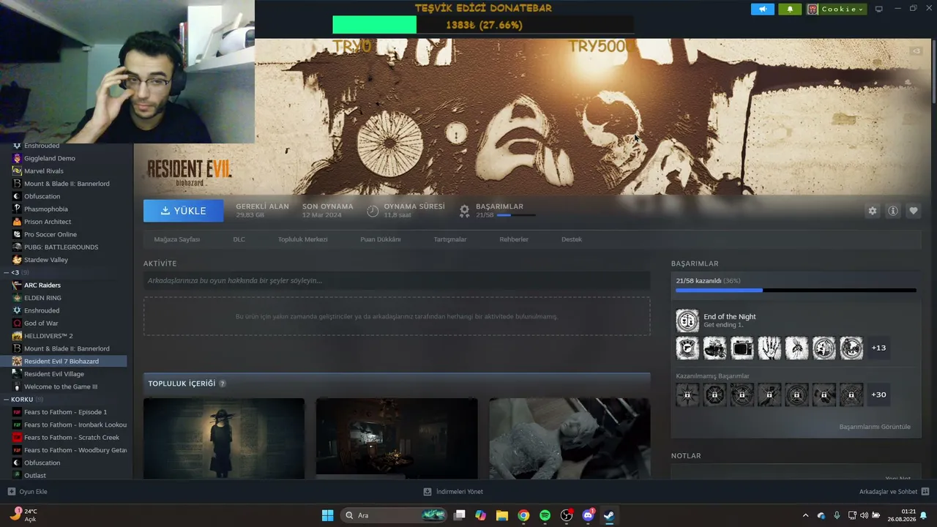The height and width of the screenshot is (527, 937).
Task: Select HELLDIVERS 2 in the library
Action: [x=64, y=336]
